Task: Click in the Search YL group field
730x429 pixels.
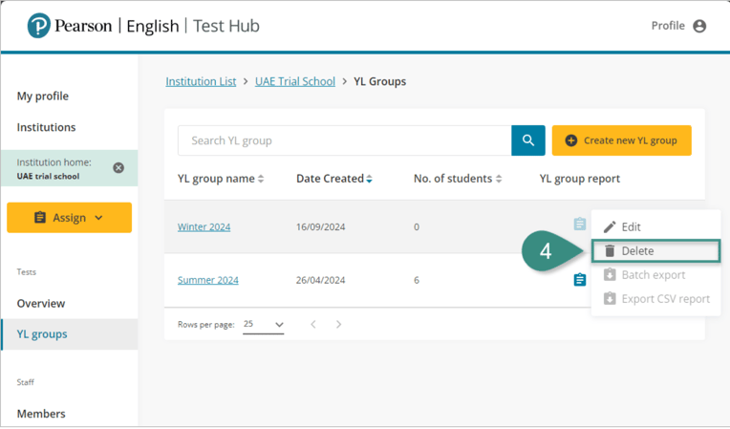Action: 344,140
